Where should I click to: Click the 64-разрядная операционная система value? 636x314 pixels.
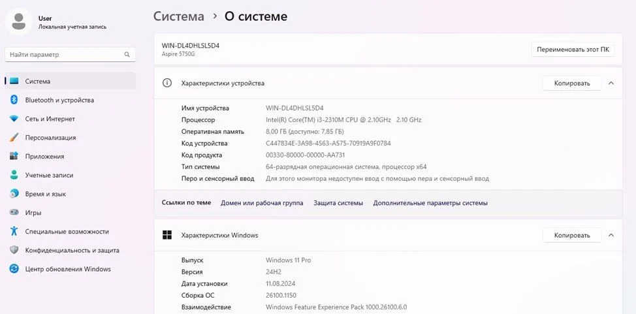pos(346,166)
